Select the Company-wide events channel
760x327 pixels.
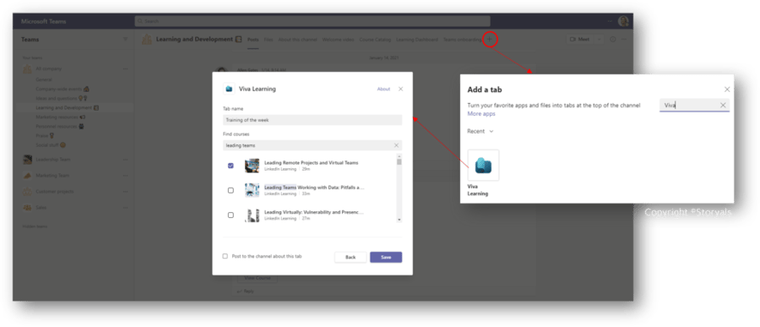pos(62,89)
